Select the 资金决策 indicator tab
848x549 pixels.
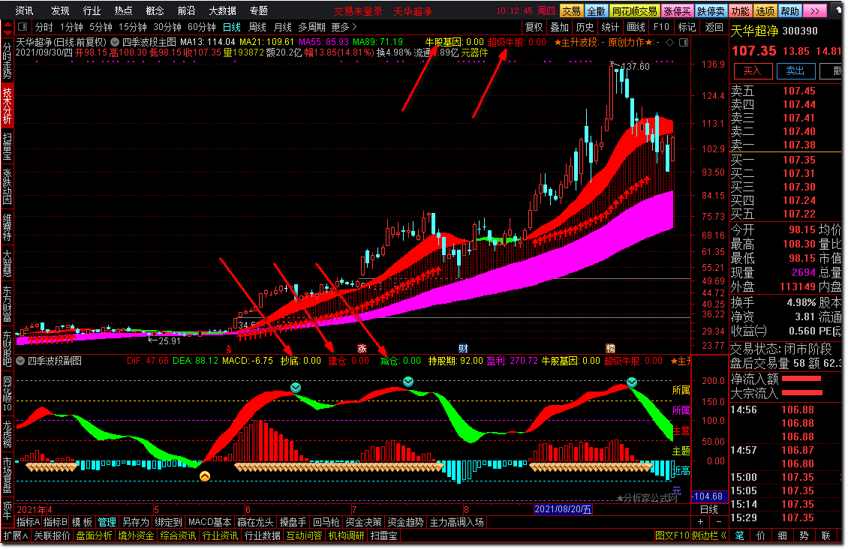363,522
